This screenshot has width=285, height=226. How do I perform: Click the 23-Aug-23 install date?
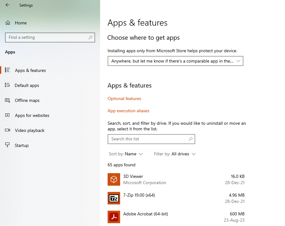pyautogui.click(x=234, y=220)
